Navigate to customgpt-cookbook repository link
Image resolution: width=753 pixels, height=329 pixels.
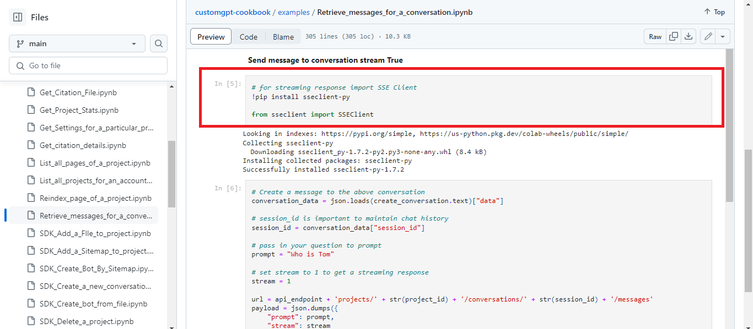233,12
